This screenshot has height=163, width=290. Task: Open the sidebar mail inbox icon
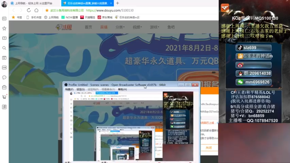pos(4,87)
